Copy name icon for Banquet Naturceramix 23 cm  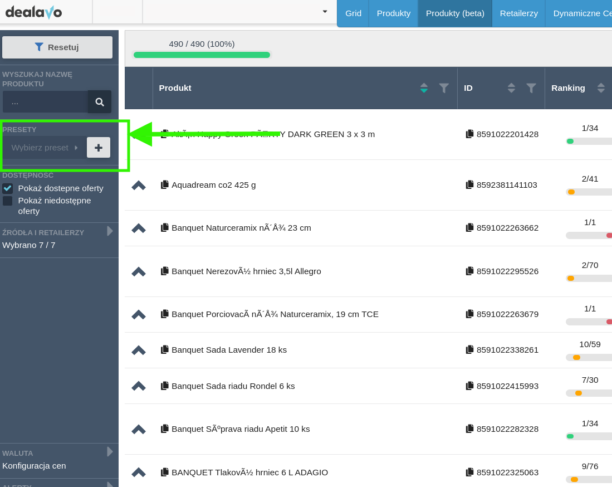(165, 228)
